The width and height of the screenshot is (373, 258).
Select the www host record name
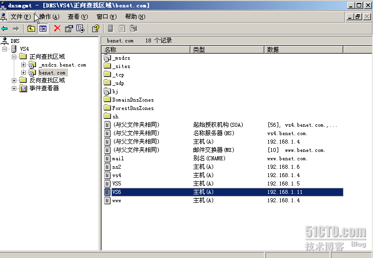click(116, 200)
